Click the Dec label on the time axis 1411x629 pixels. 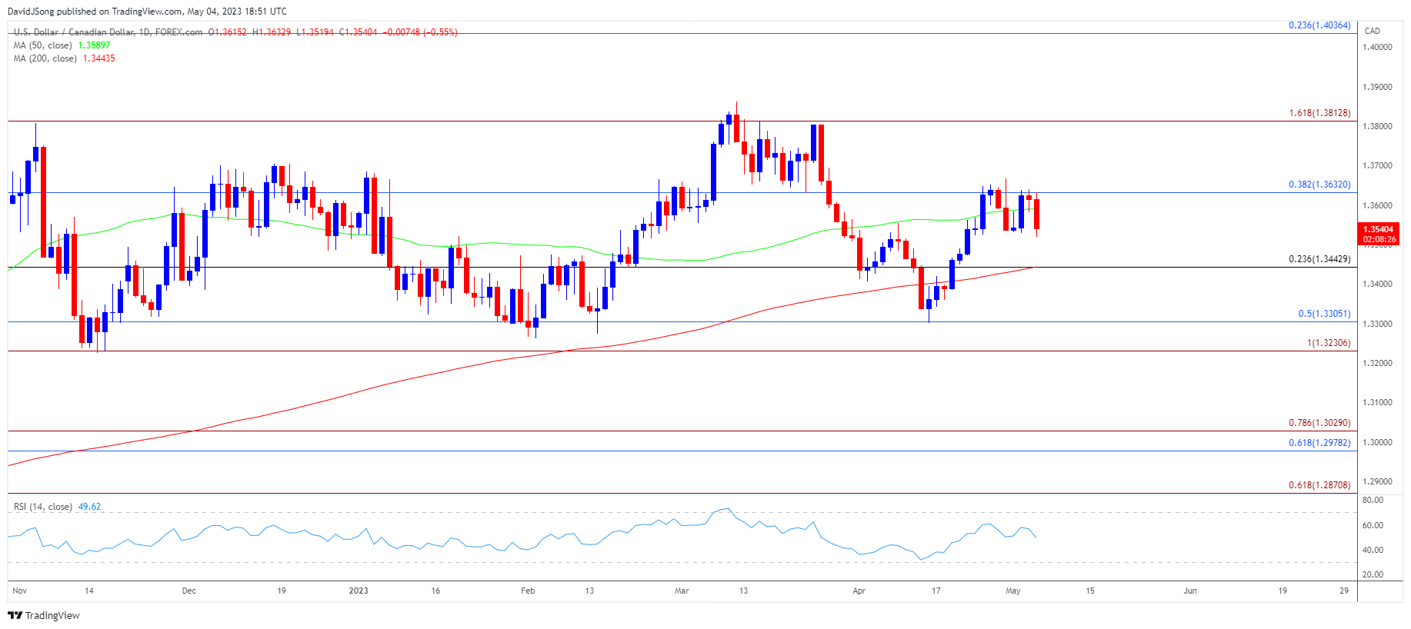(189, 591)
